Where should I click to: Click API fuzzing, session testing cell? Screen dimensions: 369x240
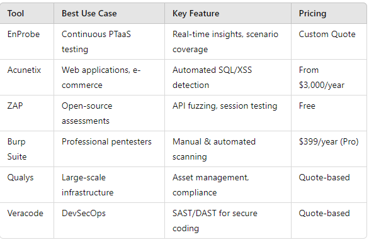pos(225,106)
